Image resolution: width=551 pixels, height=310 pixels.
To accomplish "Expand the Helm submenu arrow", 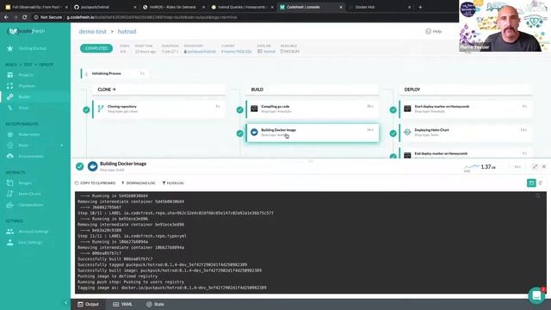I will (x=62, y=146).
